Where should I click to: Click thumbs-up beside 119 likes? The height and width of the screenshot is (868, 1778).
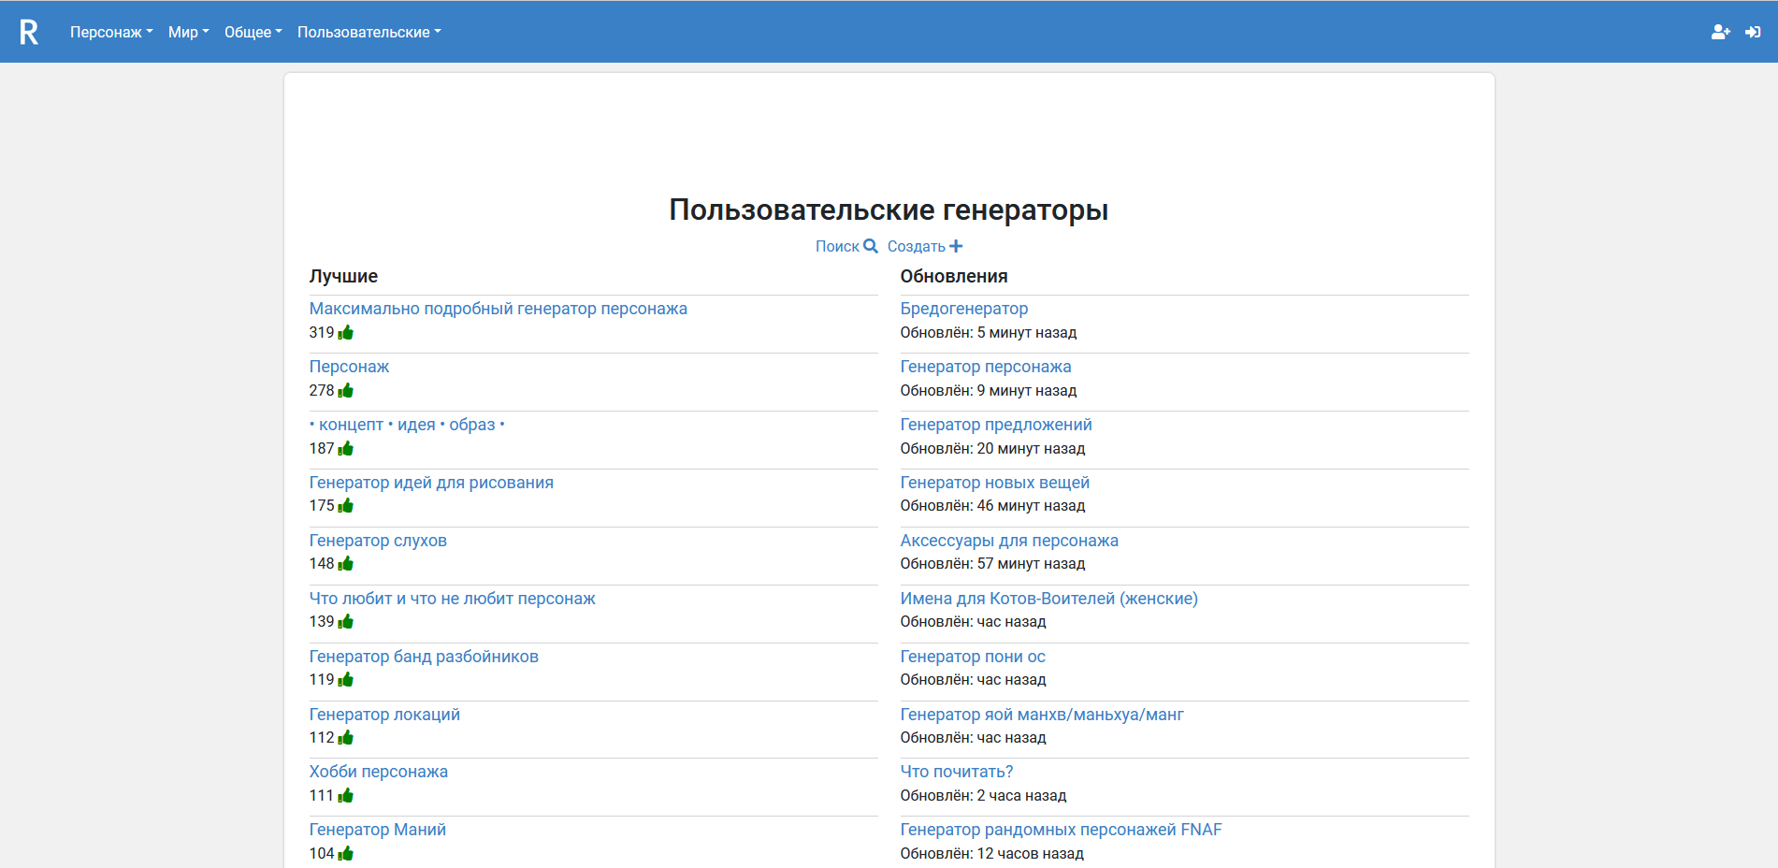click(x=346, y=679)
